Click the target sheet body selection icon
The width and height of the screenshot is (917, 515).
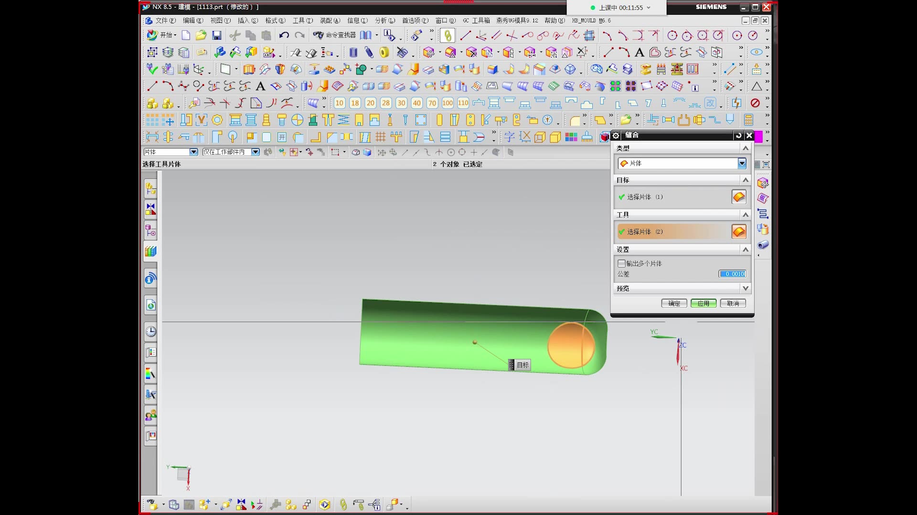[738, 197]
